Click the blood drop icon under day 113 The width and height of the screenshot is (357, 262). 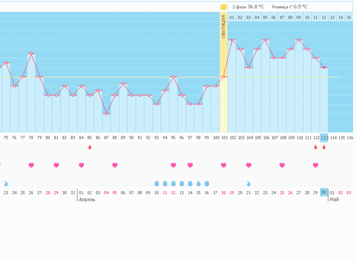tap(324, 147)
